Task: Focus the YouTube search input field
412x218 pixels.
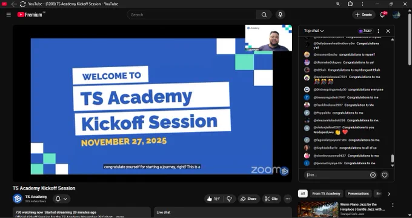Action: click(192, 15)
